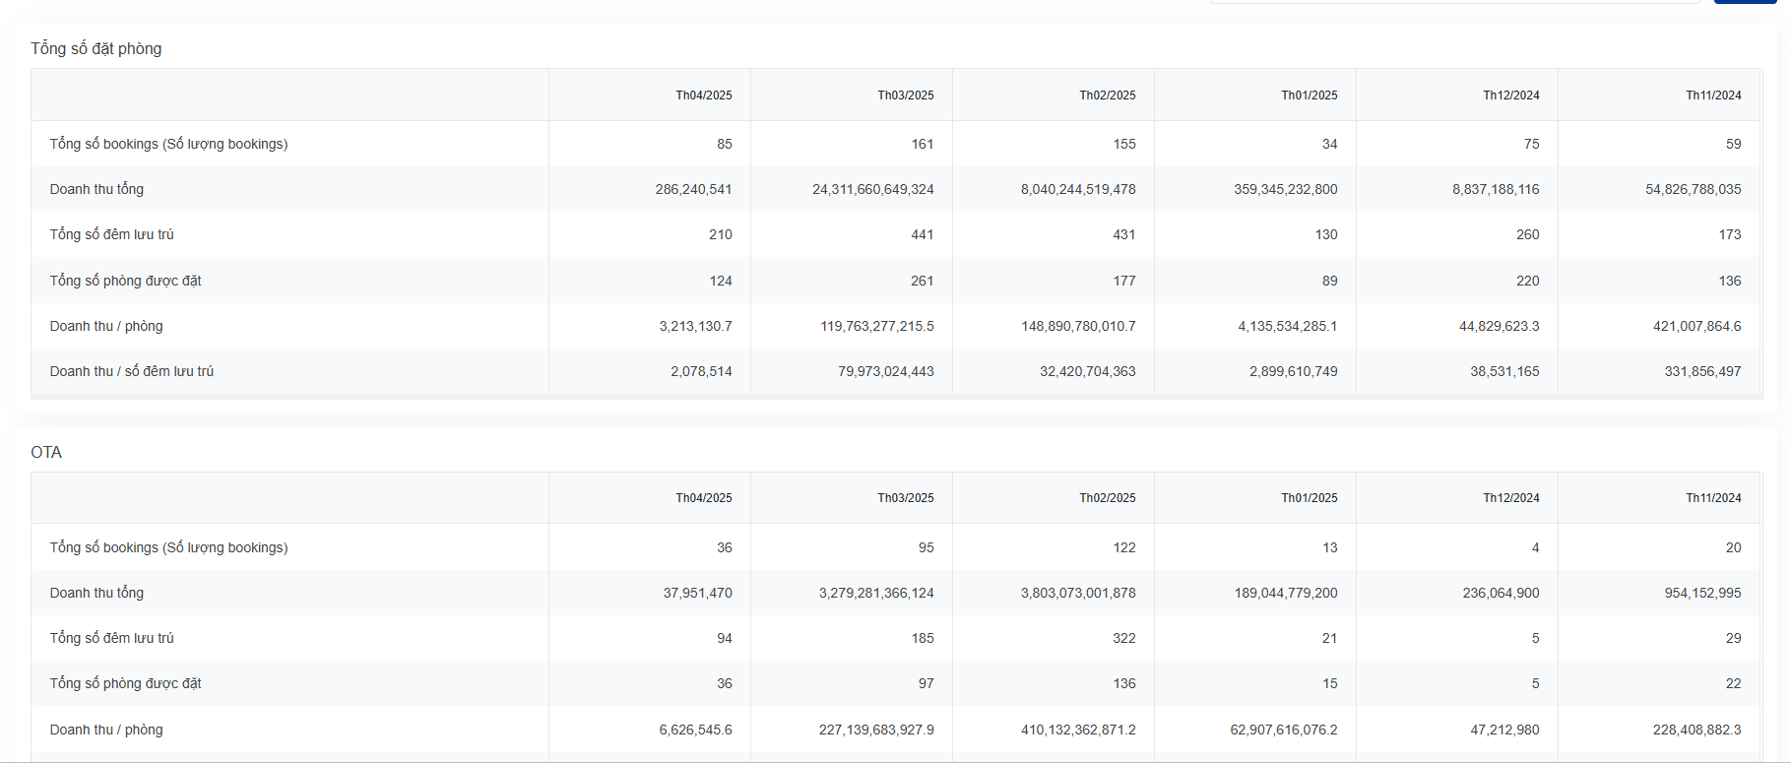Click Th03/2025 column header in the OTA table
The height and width of the screenshot is (763, 1791).
click(905, 498)
